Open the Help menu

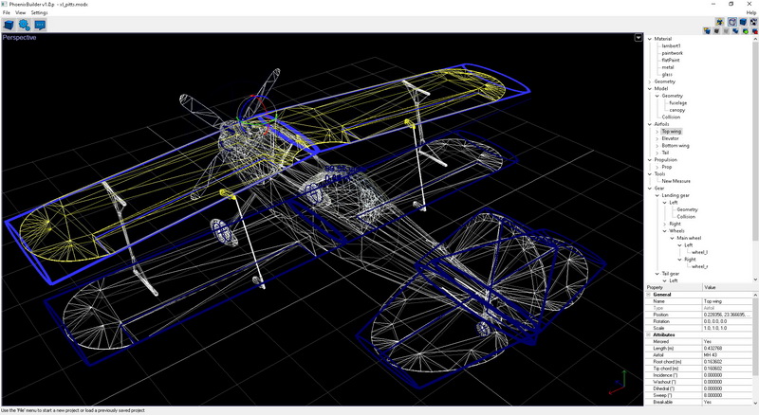tap(750, 13)
